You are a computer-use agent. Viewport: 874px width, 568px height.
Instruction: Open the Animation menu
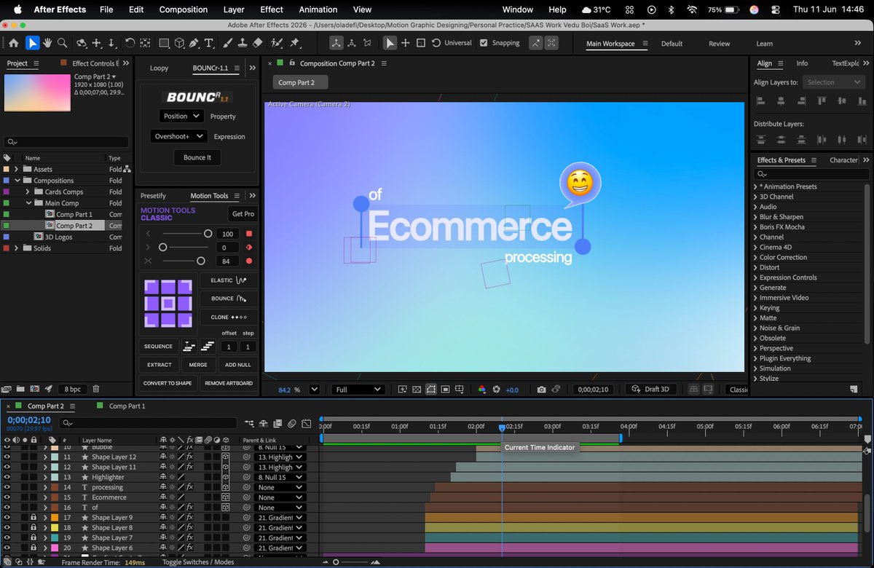point(318,9)
